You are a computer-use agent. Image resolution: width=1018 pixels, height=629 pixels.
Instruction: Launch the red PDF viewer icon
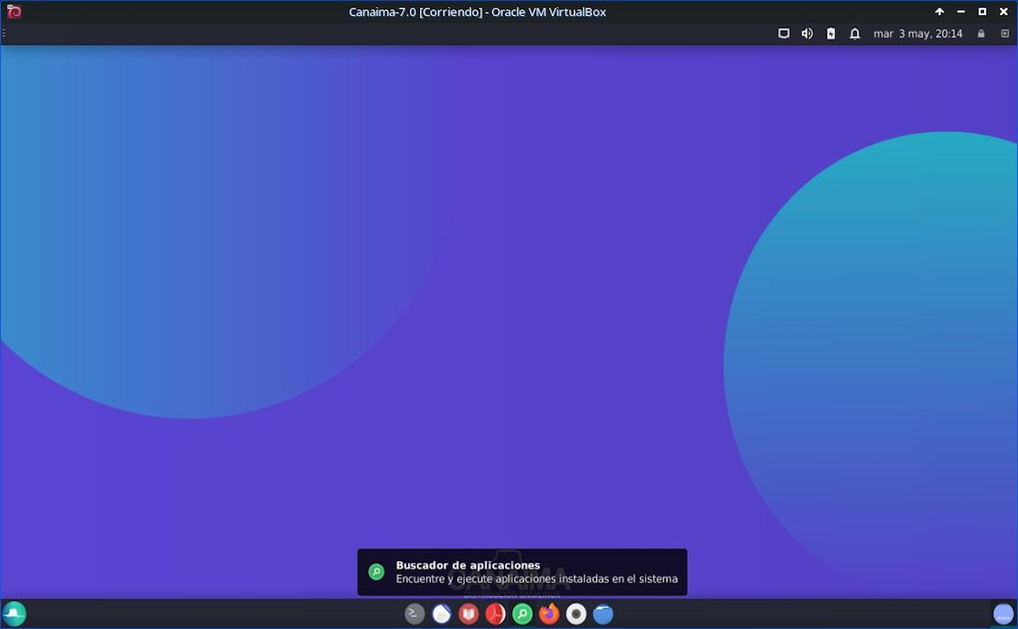(x=495, y=614)
